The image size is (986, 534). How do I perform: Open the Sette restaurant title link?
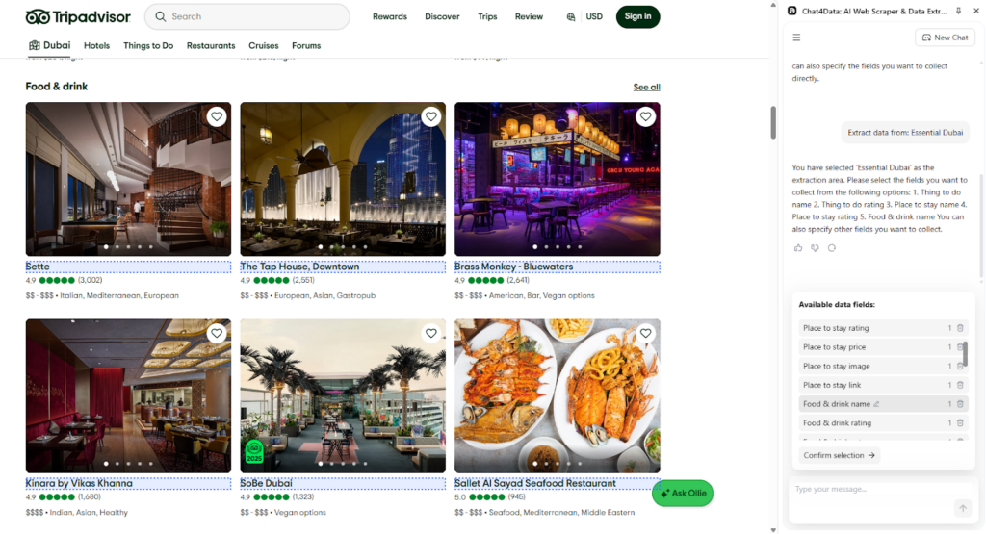point(38,267)
